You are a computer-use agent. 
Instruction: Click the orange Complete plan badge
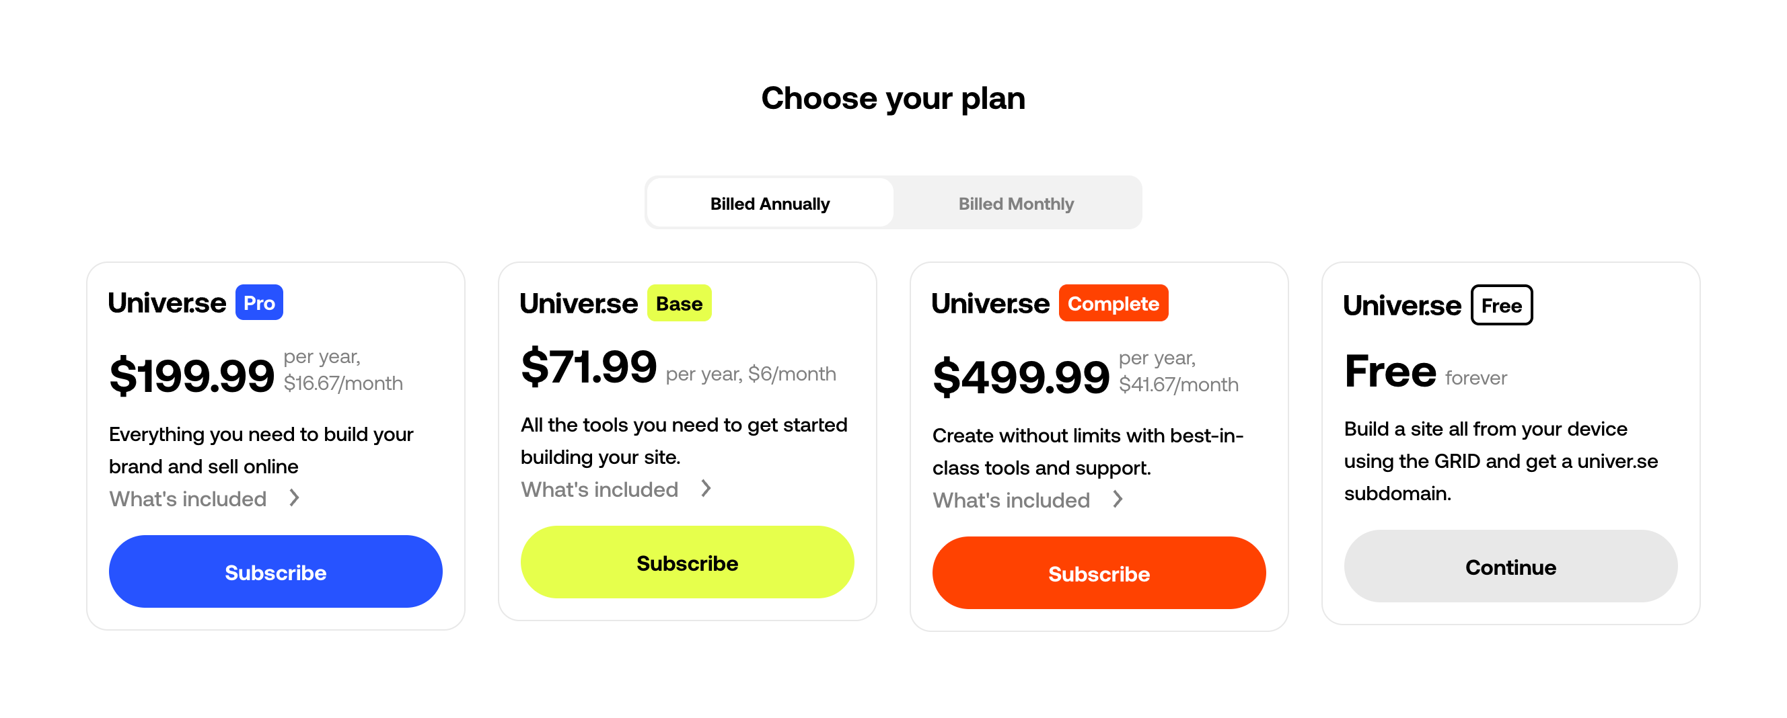click(1113, 304)
